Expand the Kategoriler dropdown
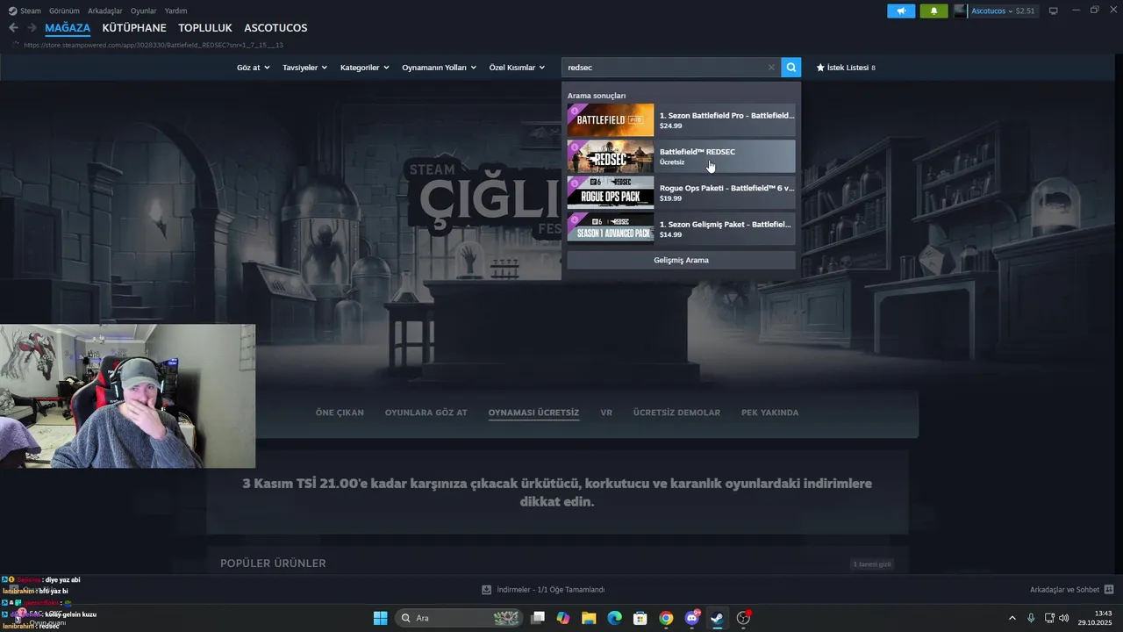The width and height of the screenshot is (1123, 632). tap(364, 68)
